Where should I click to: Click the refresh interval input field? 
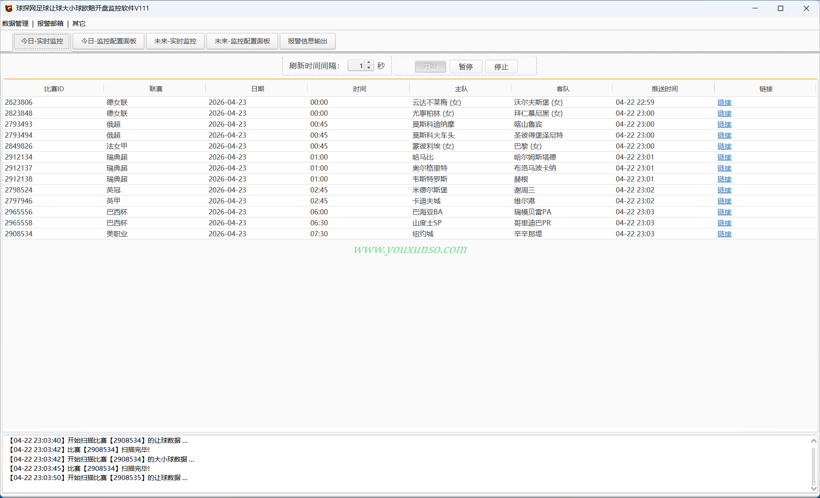[357, 66]
